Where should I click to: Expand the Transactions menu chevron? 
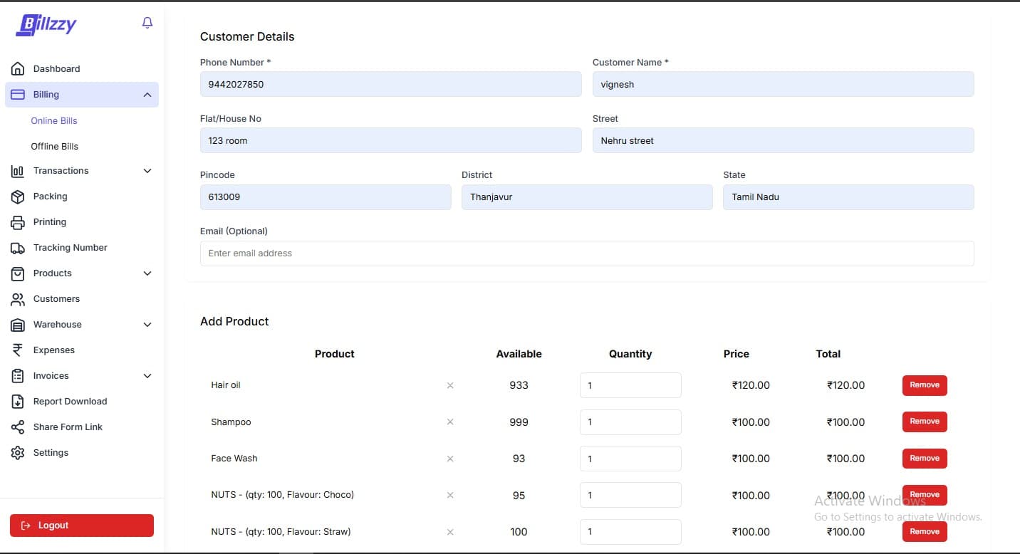tap(147, 171)
